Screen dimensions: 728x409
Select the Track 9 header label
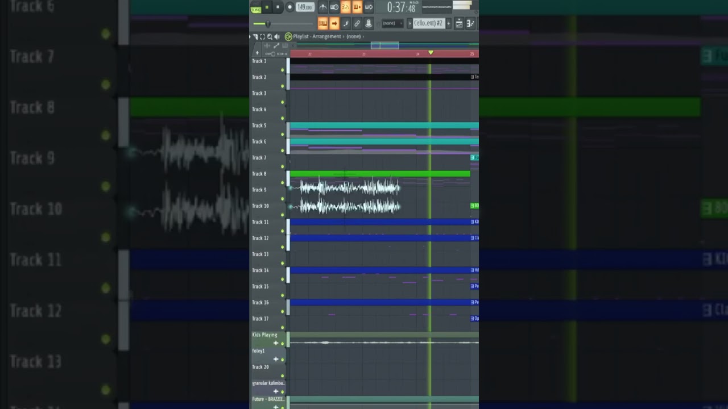click(x=259, y=190)
